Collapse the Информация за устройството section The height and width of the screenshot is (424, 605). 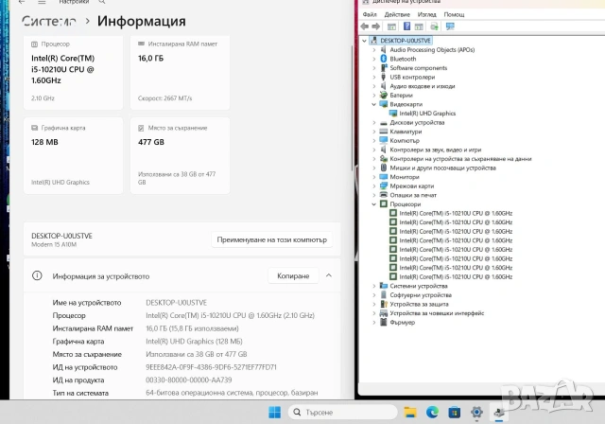[x=329, y=275]
